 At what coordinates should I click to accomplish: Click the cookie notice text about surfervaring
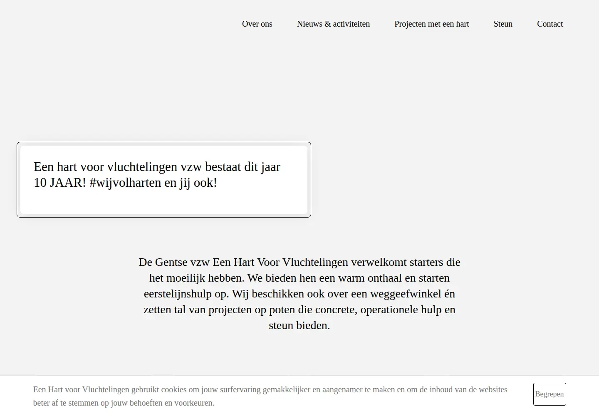pyautogui.click(x=270, y=396)
